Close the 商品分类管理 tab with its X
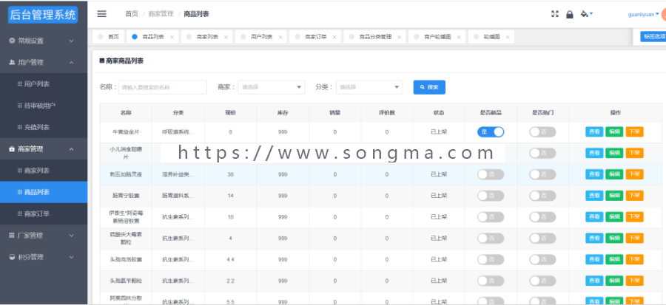 (x=400, y=37)
